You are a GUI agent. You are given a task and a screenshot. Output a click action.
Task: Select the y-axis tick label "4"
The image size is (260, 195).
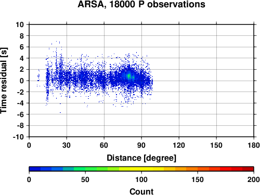pyautogui.click(x=22, y=58)
